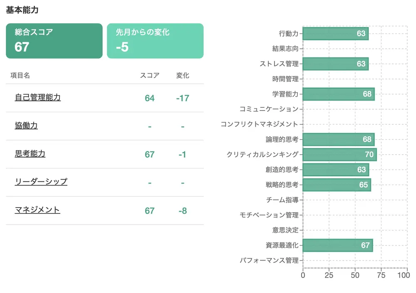This screenshot has width=416, height=293.
Task: Click the 学習能力 bar
Action: click(338, 94)
